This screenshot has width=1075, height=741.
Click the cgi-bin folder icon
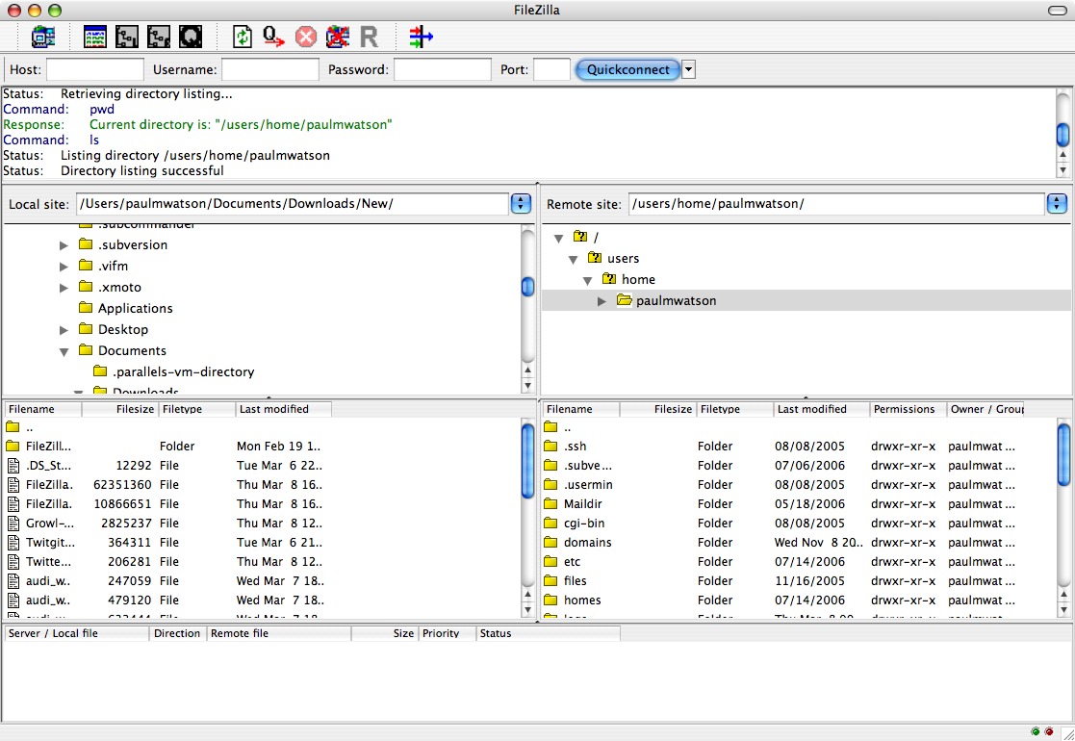click(550, 523)
